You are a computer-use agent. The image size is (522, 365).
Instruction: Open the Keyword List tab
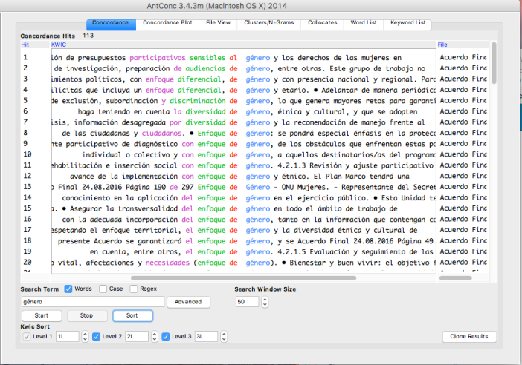click(408, 23)
